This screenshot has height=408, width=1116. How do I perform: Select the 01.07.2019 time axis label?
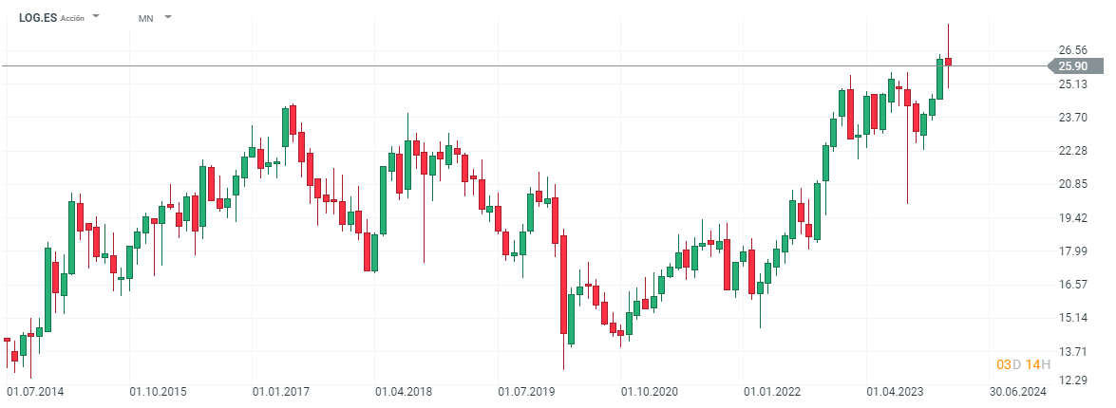coord(527,390)
